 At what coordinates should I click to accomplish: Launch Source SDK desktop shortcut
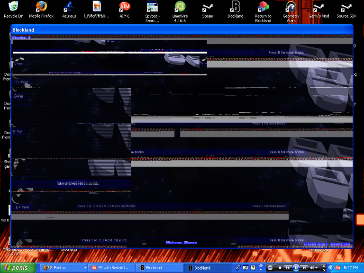click(346, 10)
